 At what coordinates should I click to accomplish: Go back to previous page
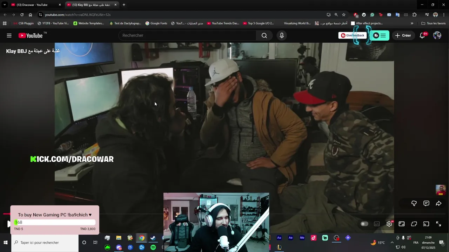(5, 15)
